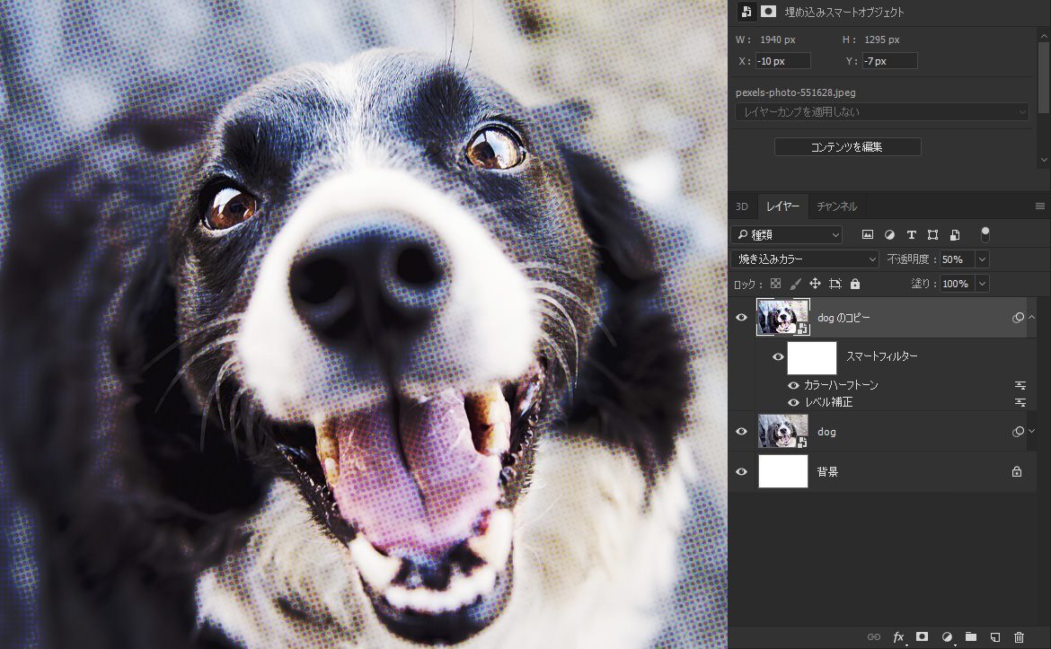Lock artboard nesting icon
This screenshot has height=649, width=1051.
[x=835, y=284]
